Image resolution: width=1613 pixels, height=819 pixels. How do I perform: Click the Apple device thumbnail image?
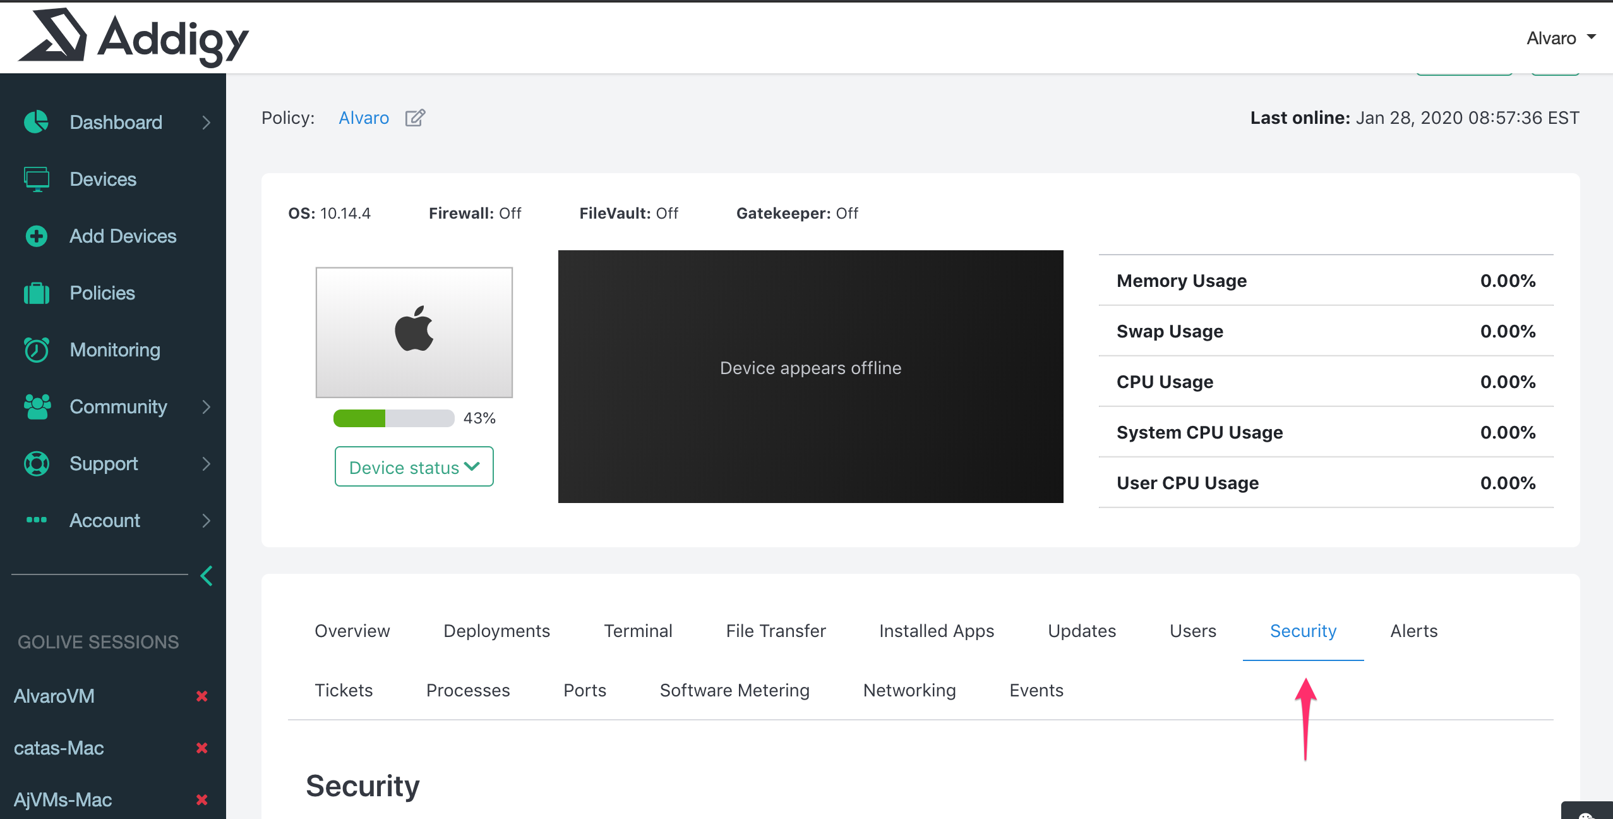pos(414,332)
